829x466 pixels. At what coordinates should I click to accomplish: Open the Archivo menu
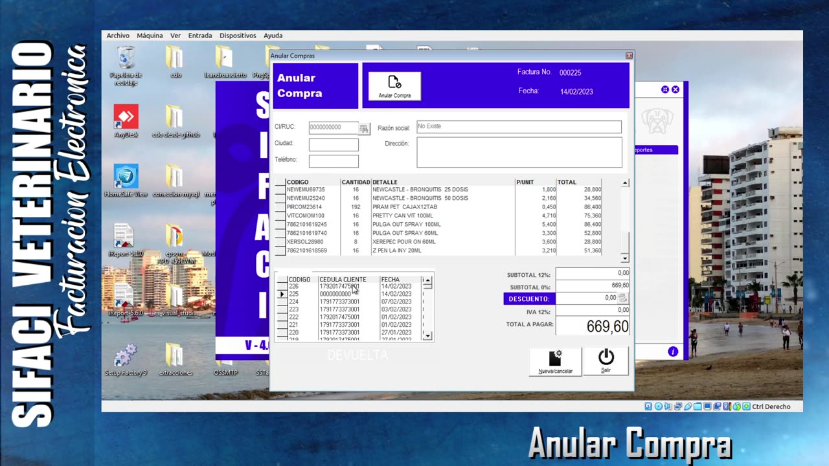click(118, 36)
